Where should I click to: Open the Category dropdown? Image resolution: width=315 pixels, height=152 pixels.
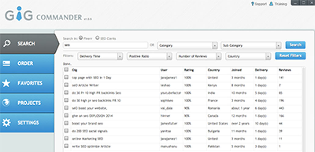click(x=187, y=45)
